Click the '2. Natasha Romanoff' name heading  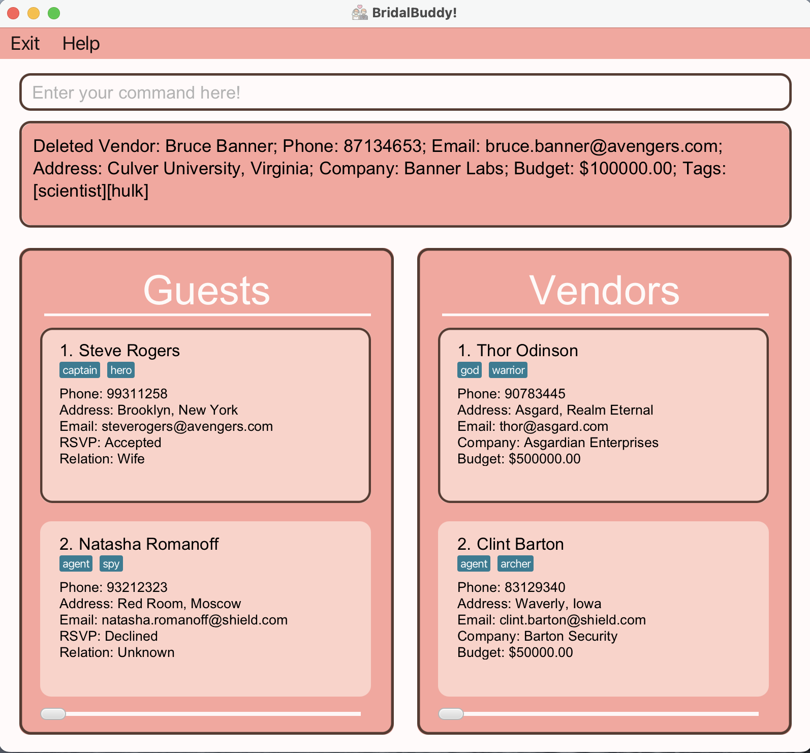pos(139,544)
